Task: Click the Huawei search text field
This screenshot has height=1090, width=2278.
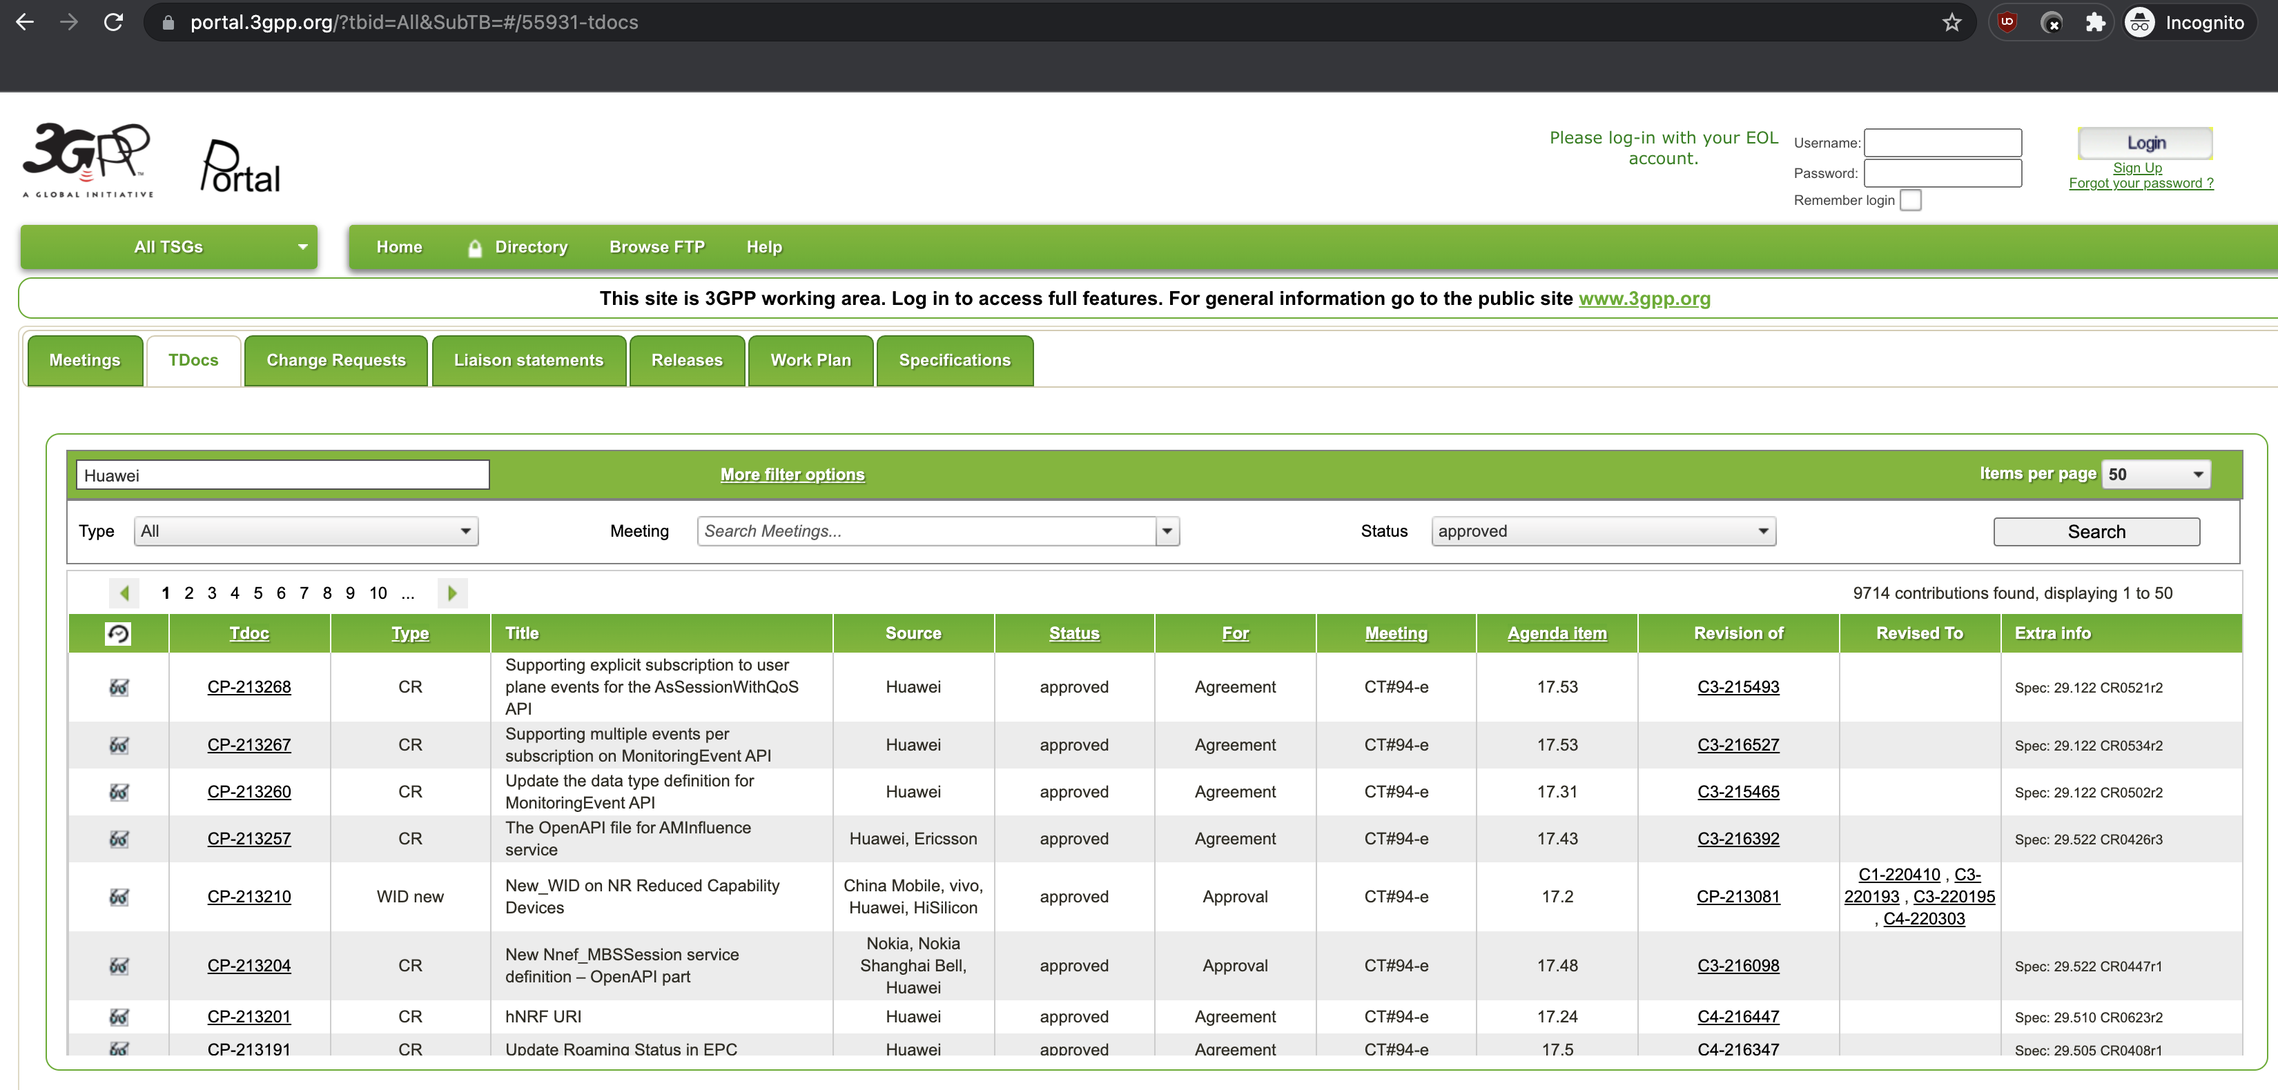Action: pos(282,475)
